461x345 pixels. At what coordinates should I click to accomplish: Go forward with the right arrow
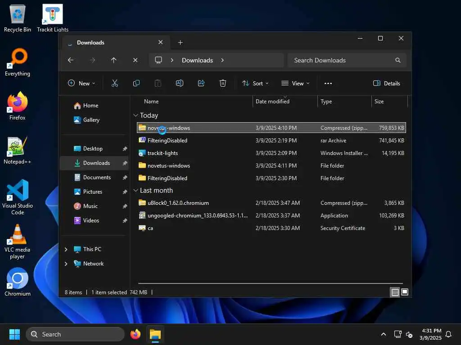point(92,60)
